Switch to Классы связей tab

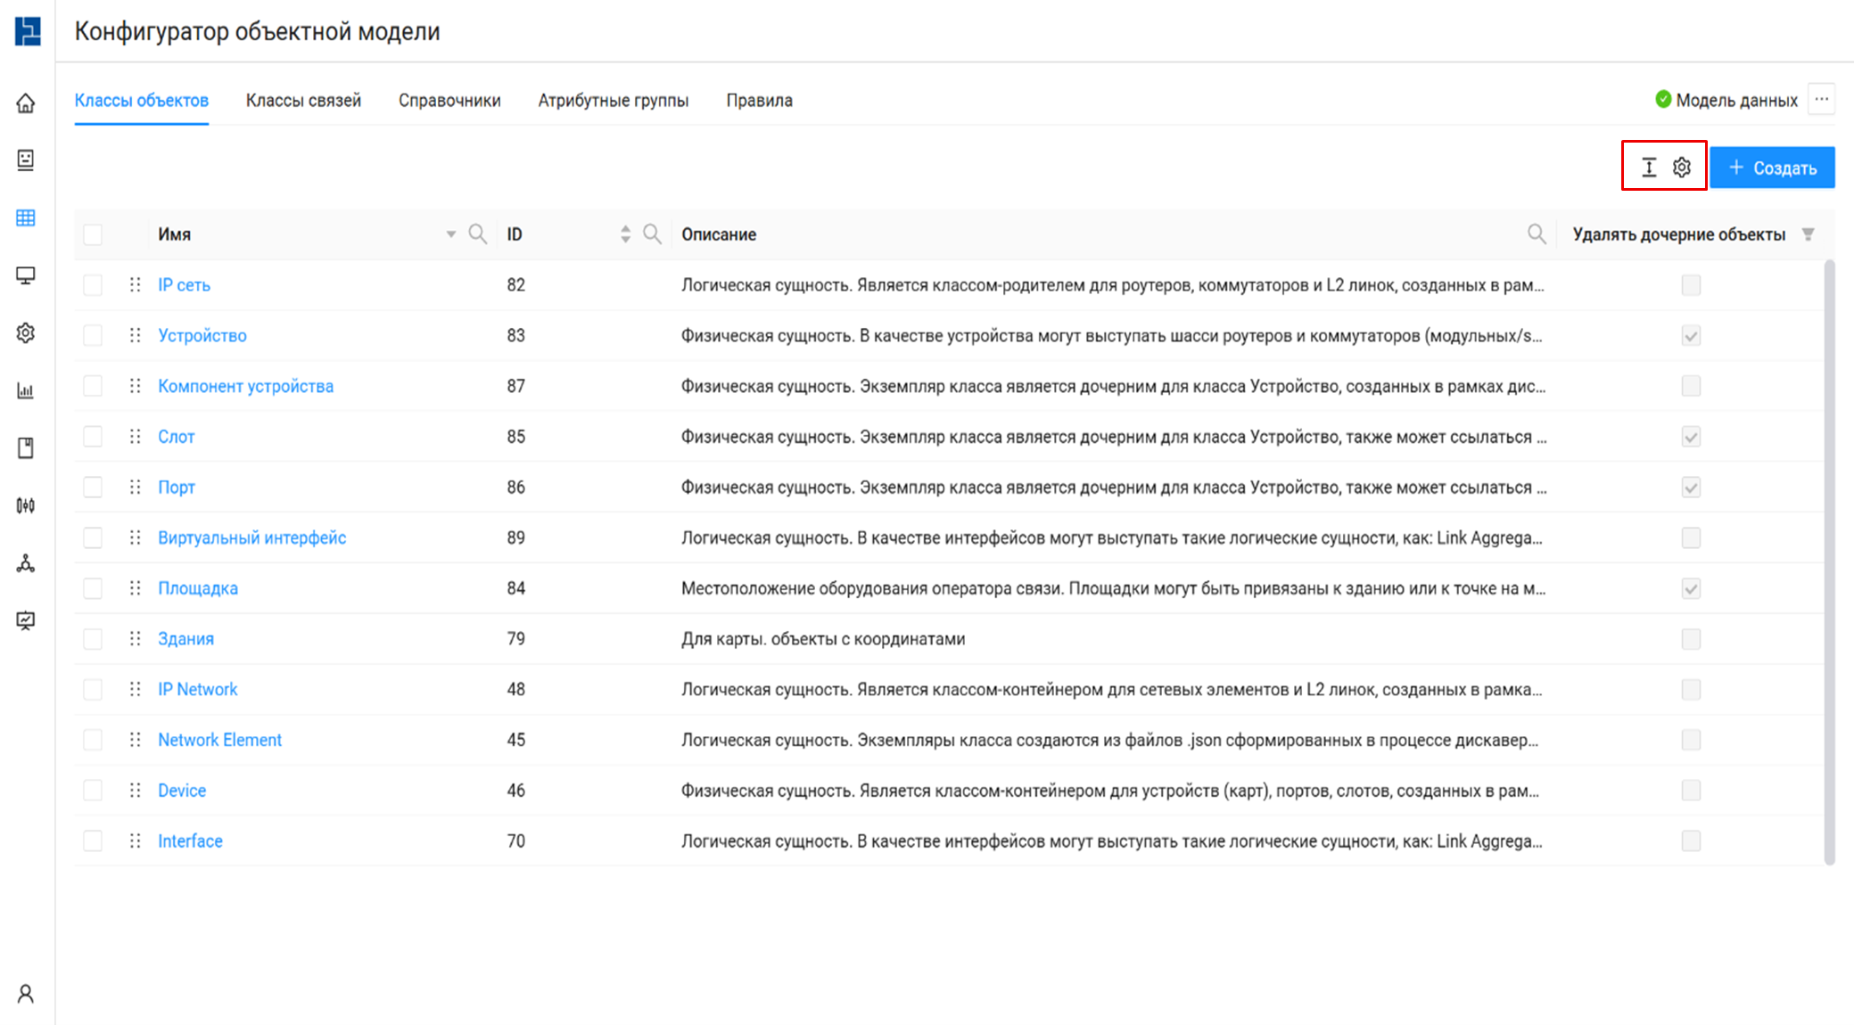[303, 101]
